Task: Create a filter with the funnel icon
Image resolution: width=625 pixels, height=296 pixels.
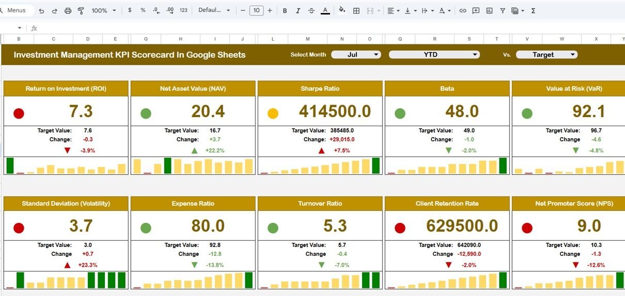Action: point(502,10)
